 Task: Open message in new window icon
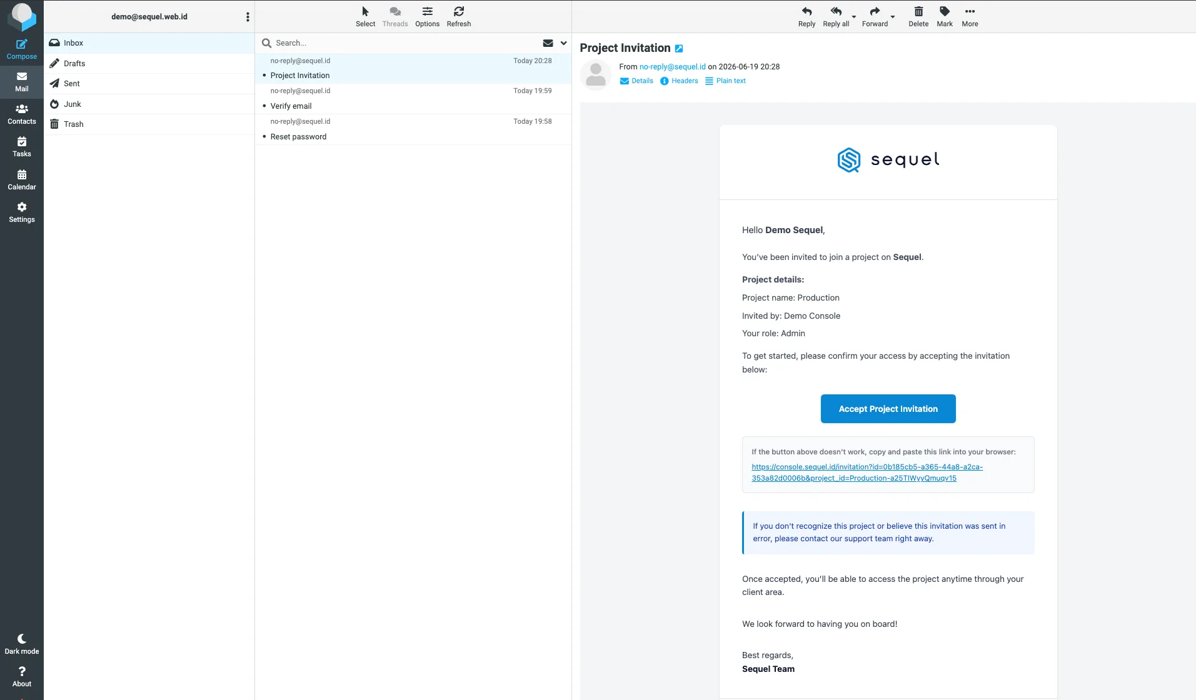[679, 49]
